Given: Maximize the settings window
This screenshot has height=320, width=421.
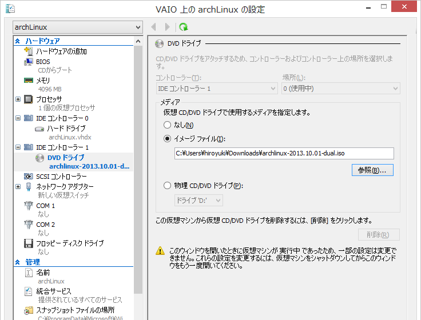Looking at the screenshot, I should click(384, 7).
